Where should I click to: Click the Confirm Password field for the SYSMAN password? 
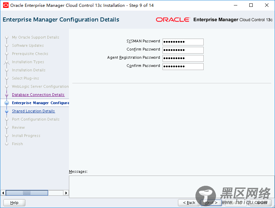coord(183,50)
